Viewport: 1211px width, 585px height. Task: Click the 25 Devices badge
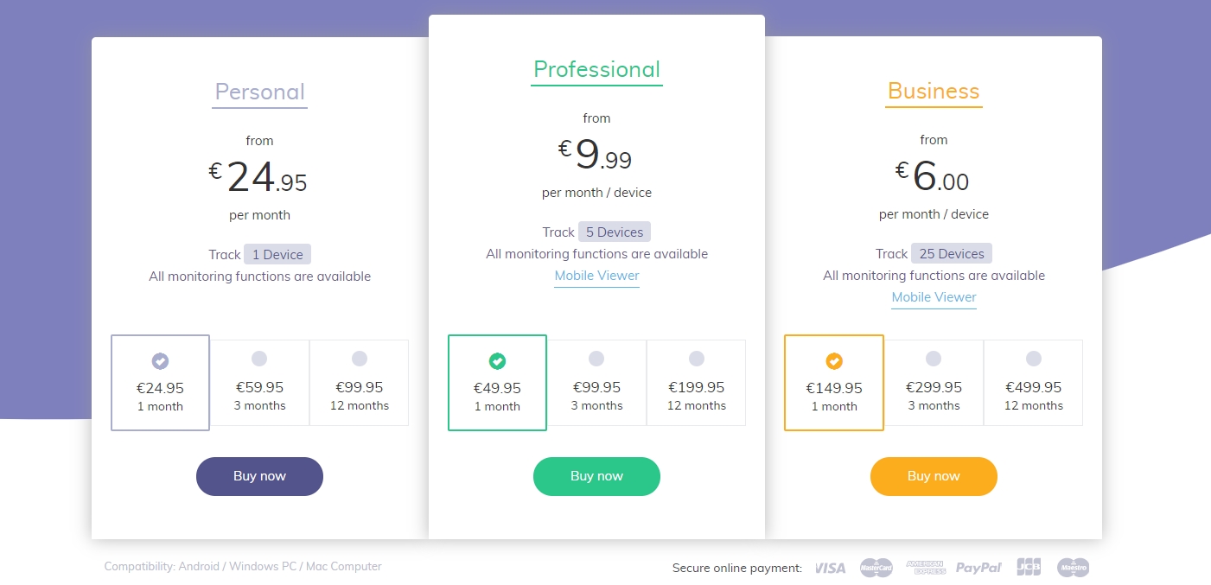952,254
